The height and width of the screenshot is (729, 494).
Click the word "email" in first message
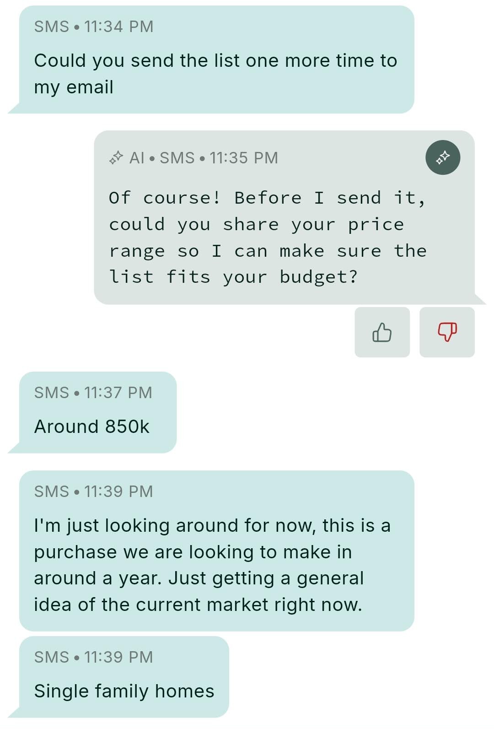[90, 87]
